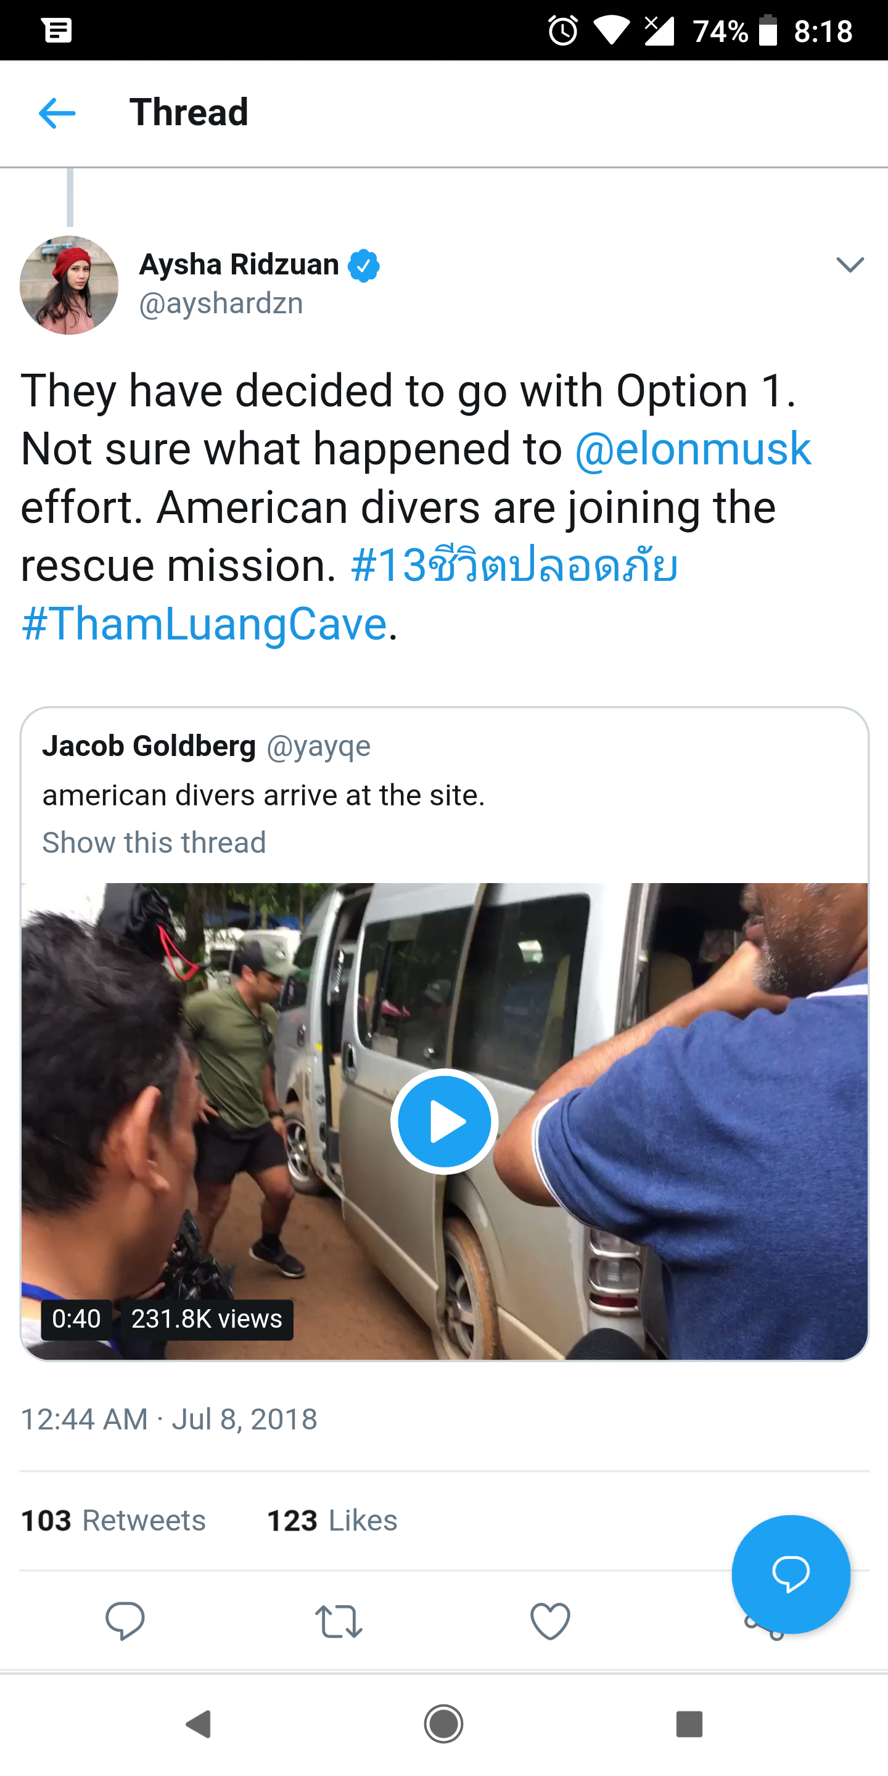
Task: Open Jacob Goldberg's quoted tweet name
Action: (x=149, y=746)
